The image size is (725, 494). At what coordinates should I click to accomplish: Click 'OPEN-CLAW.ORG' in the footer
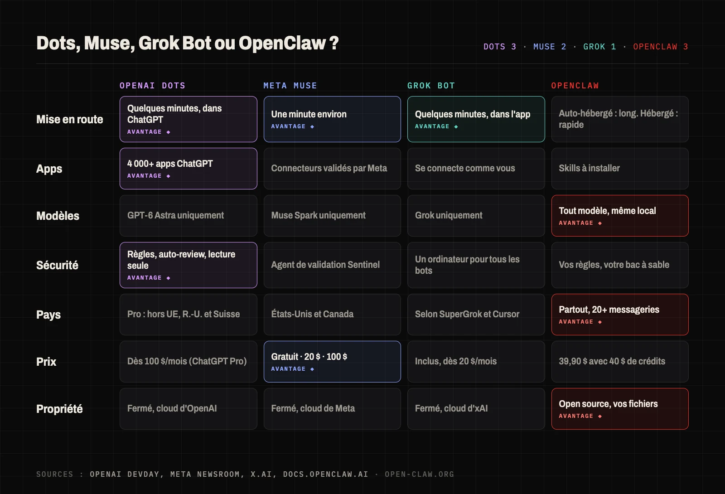pyautogui.click(x=419, y=474)
